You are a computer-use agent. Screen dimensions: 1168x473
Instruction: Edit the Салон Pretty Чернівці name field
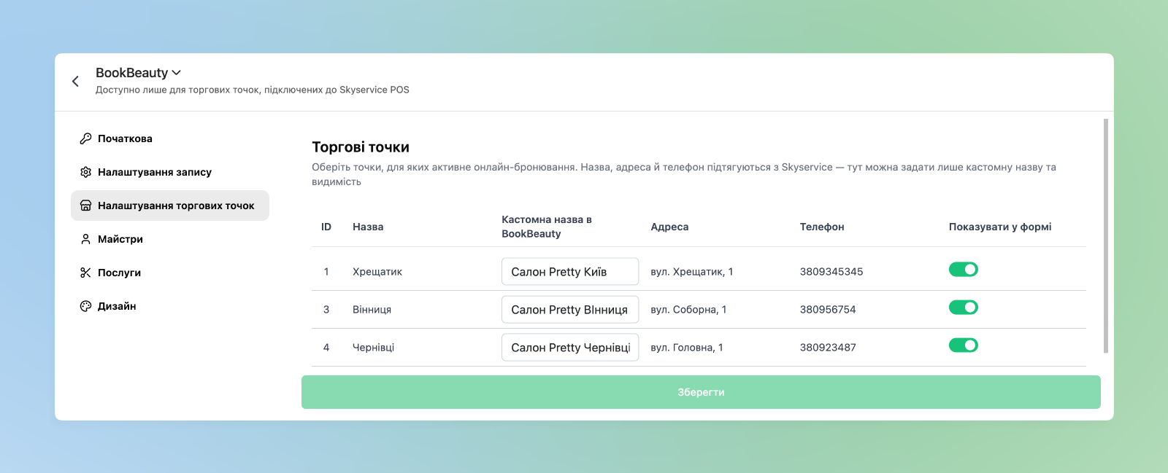(570, 348)
